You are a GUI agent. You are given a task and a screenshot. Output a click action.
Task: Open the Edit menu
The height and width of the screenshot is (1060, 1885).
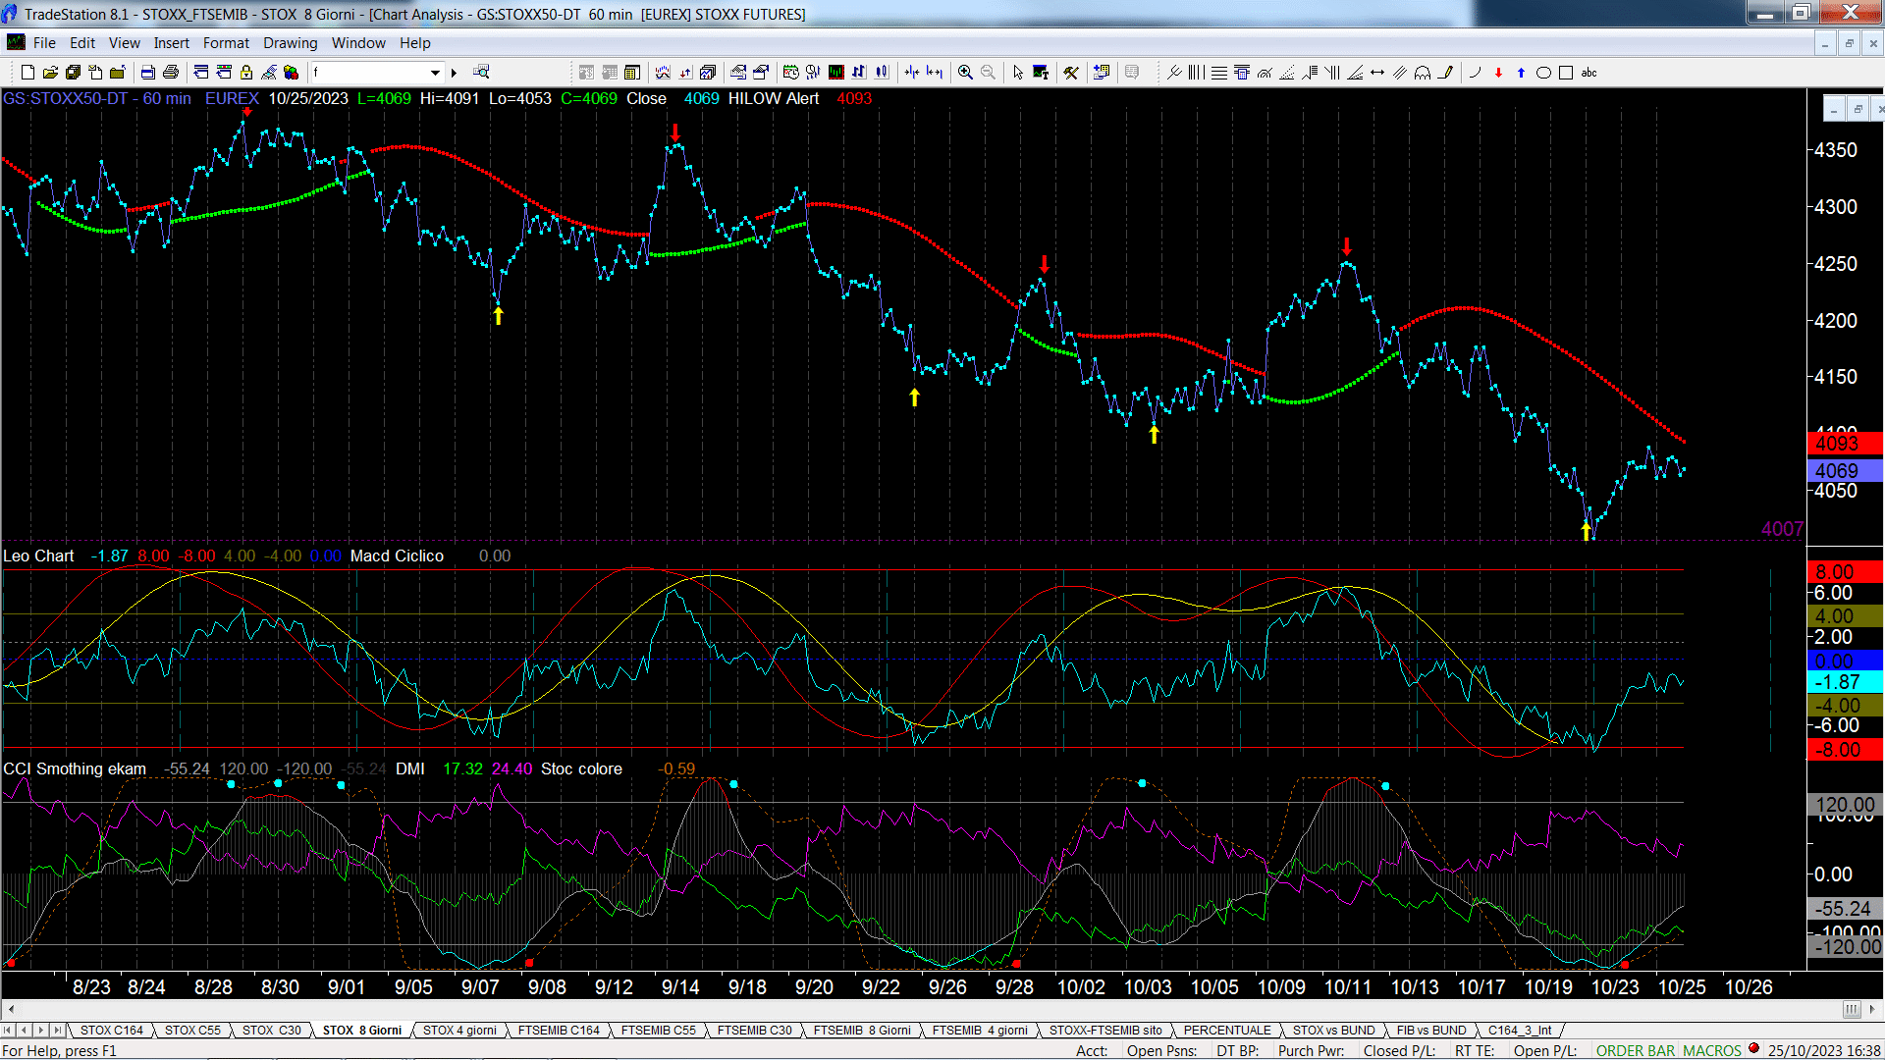82,43
